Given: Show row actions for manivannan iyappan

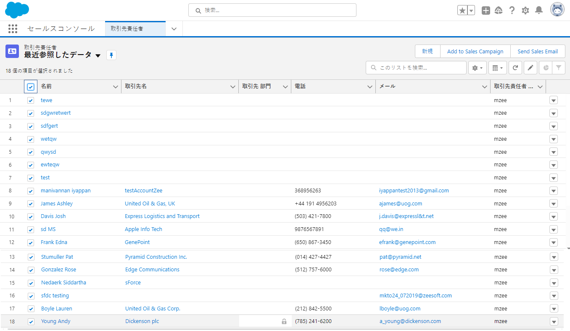Looking at the screenshot, I should point(554,191).
